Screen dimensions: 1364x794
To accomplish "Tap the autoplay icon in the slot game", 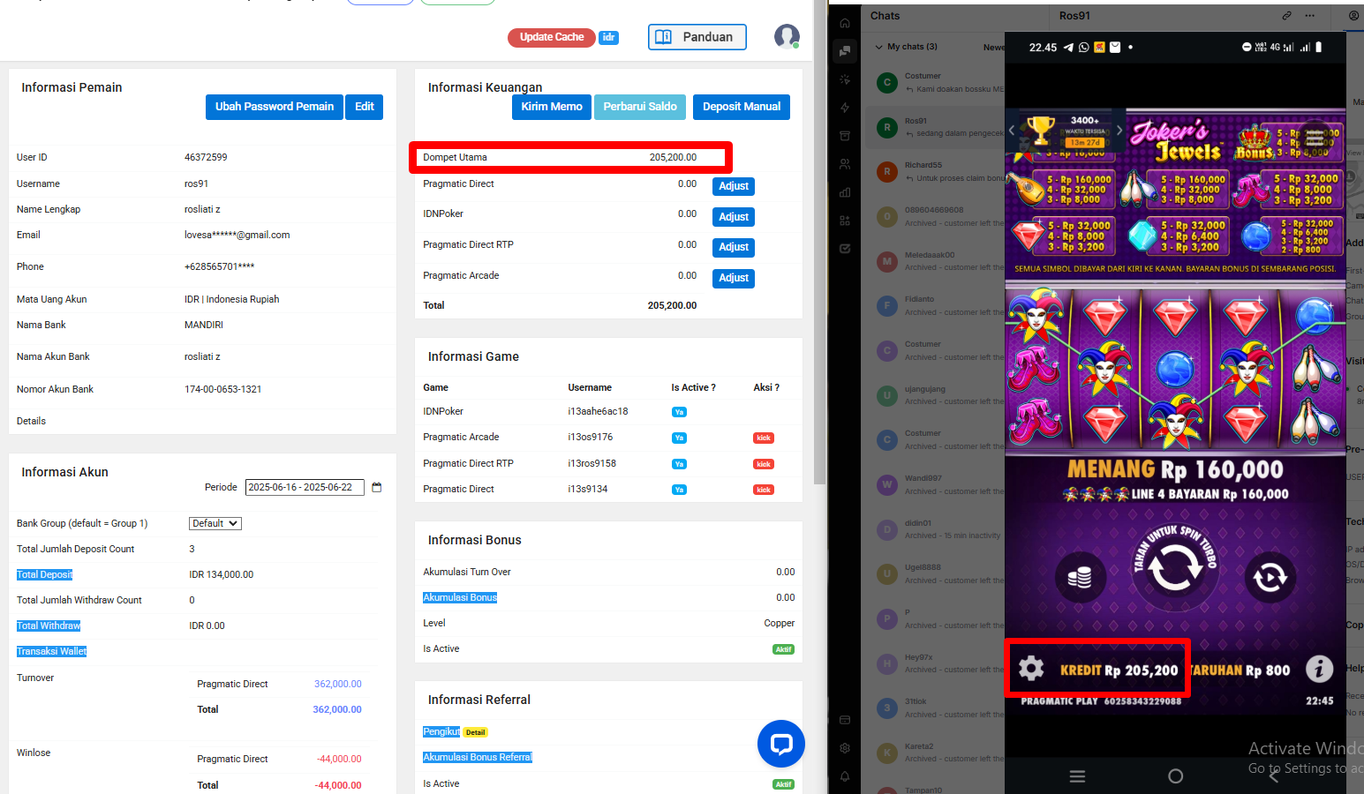I will coord(1270,577).
